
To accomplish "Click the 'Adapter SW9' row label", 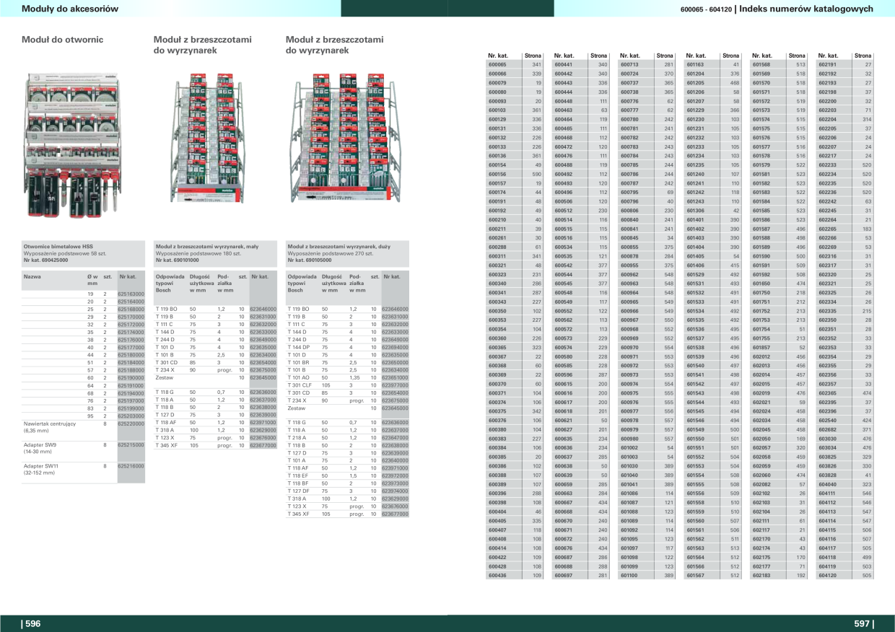I will (x=40, y=444).
